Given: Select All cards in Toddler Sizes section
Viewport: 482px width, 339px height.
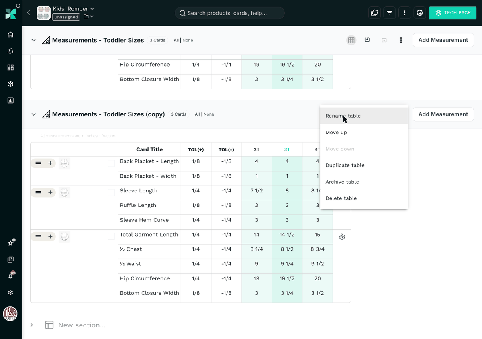Looking at the screenshot, I should tap(176, 40).
